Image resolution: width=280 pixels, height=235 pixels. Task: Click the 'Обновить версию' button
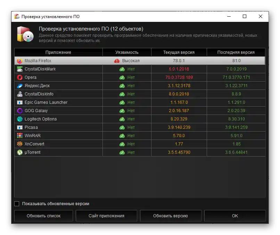pos(171,216)
